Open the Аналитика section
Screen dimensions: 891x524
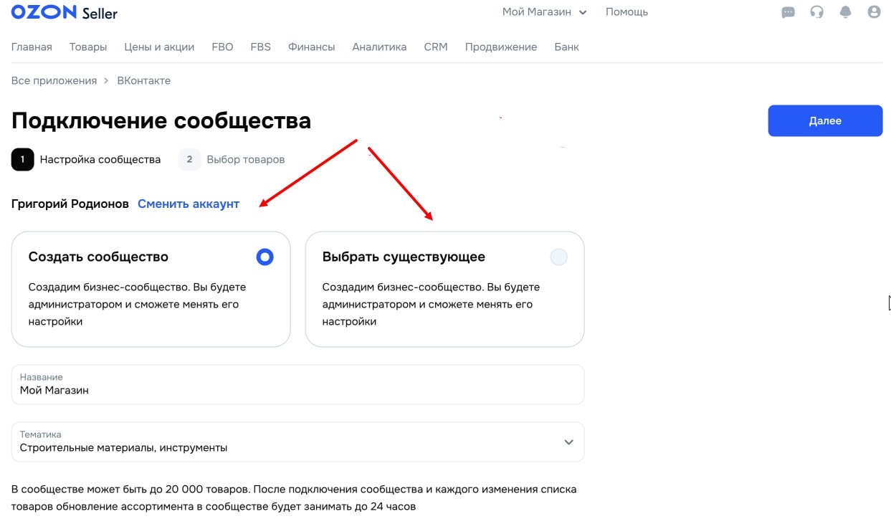[x=379, y=47]
